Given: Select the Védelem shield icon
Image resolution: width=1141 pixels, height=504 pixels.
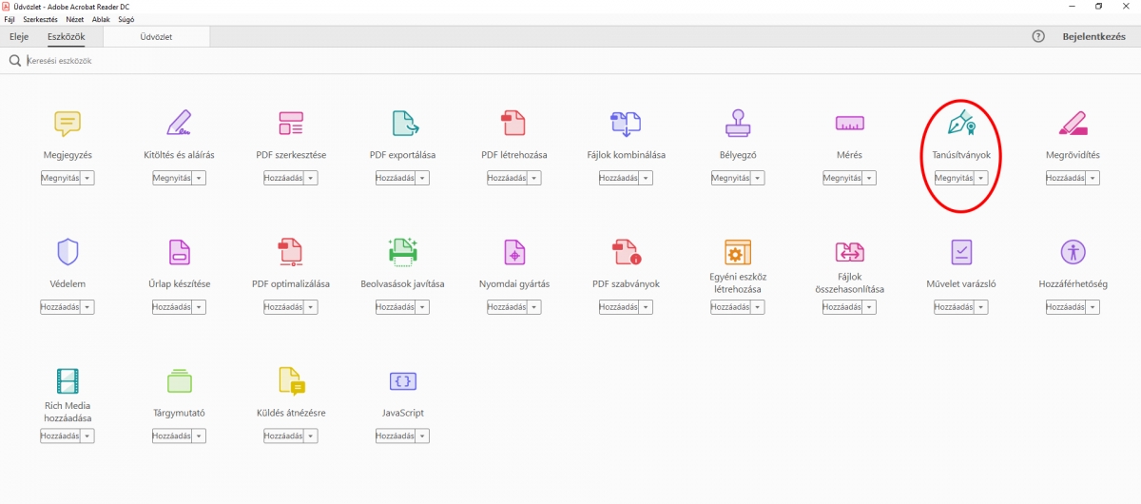Looking at the screenshot, I should tap(68, 252).
